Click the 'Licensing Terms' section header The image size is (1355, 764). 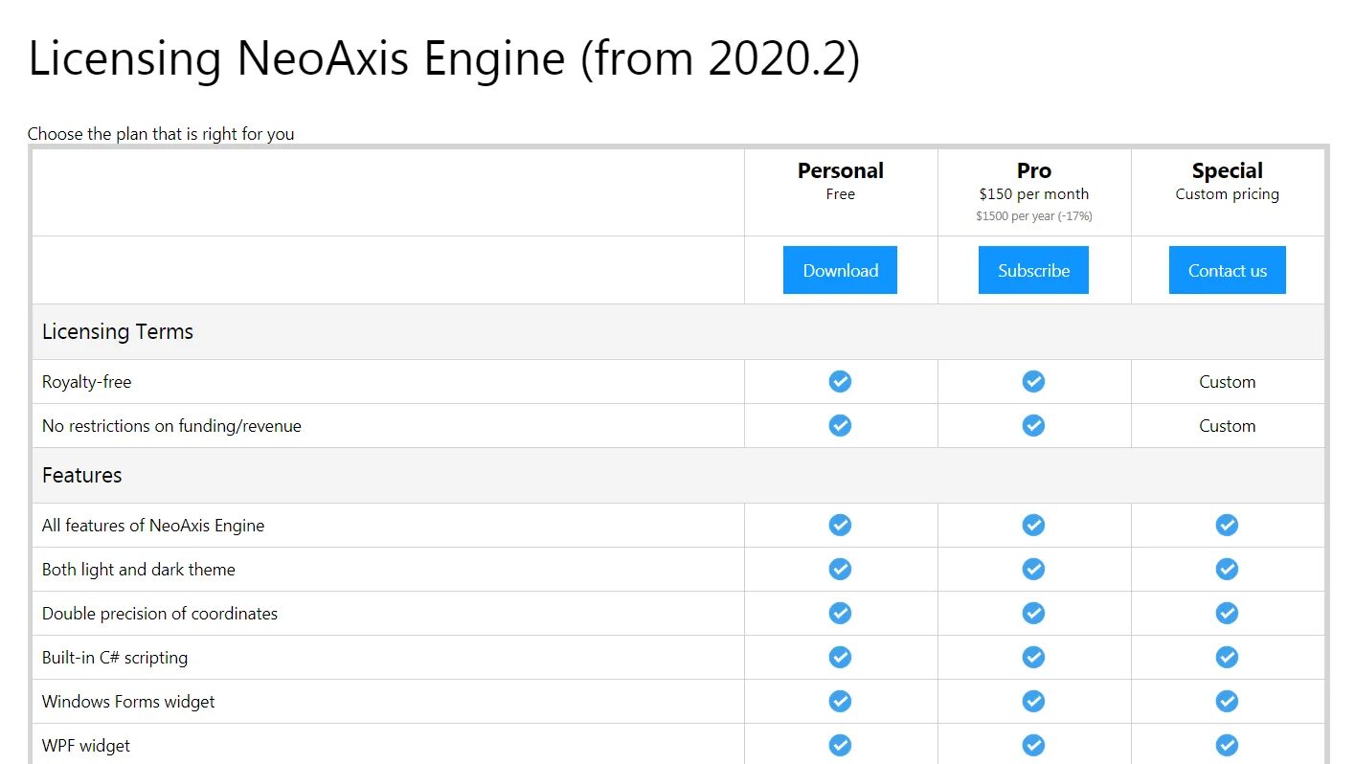[118, 332]
